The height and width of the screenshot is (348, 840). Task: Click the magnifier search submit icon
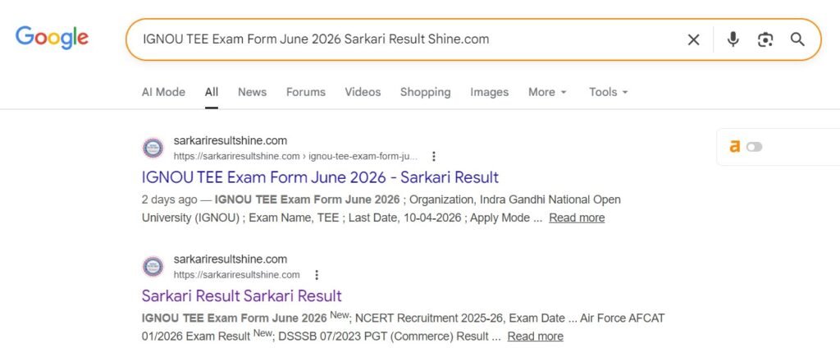tap(797, 39)
